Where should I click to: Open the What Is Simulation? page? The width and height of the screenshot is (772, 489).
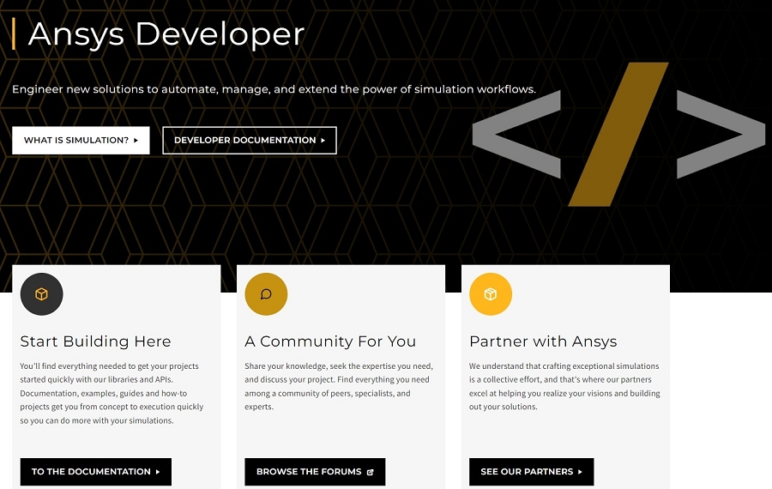[x=81, y=141]
